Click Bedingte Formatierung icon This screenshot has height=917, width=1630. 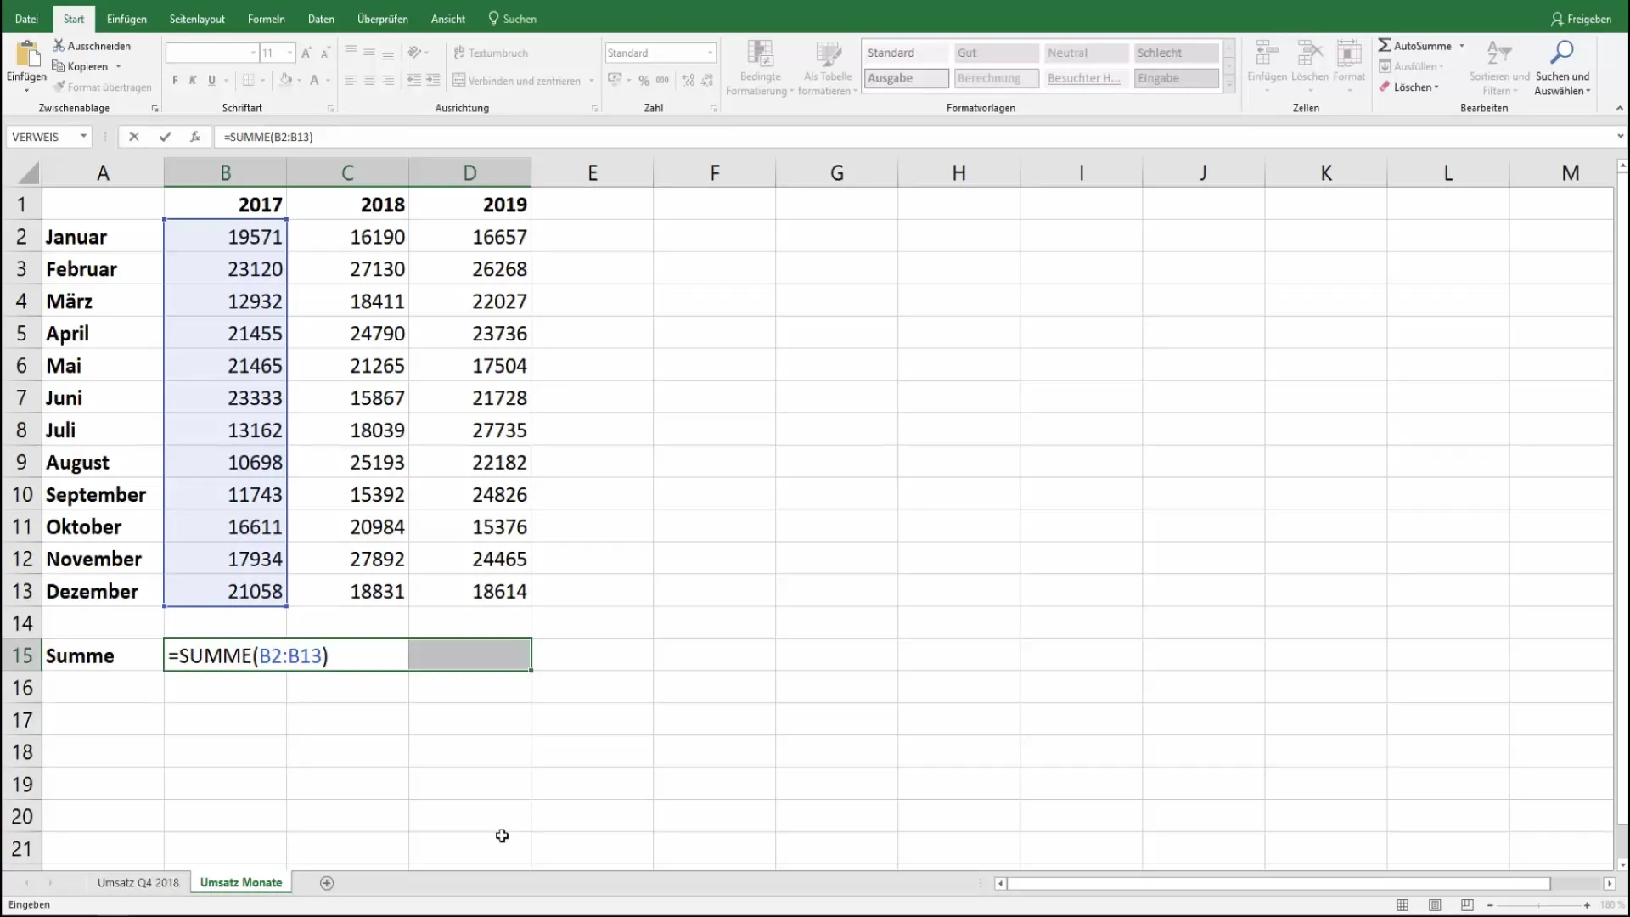point(760,53)
